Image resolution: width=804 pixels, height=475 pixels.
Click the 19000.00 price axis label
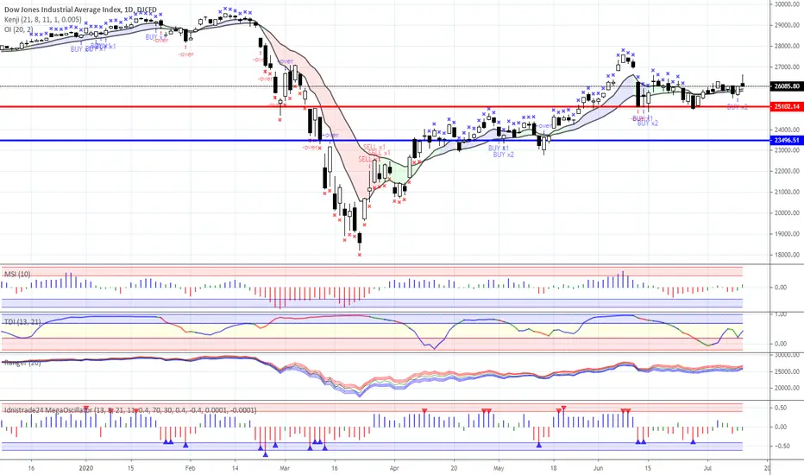coord(787,234)
